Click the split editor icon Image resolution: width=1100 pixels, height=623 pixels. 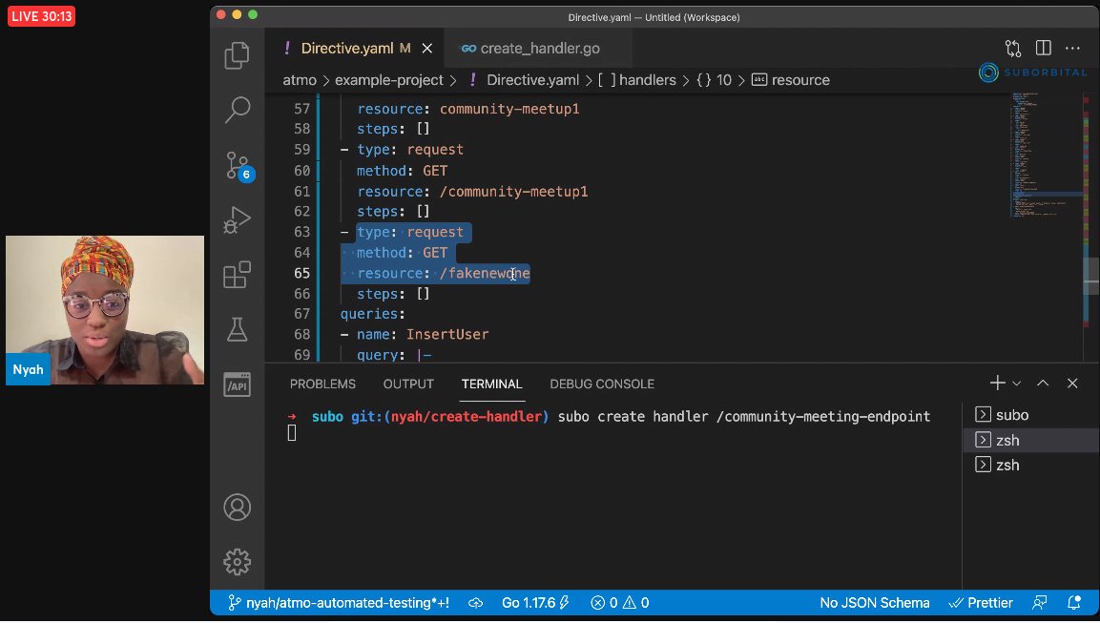click(1043, 48)
